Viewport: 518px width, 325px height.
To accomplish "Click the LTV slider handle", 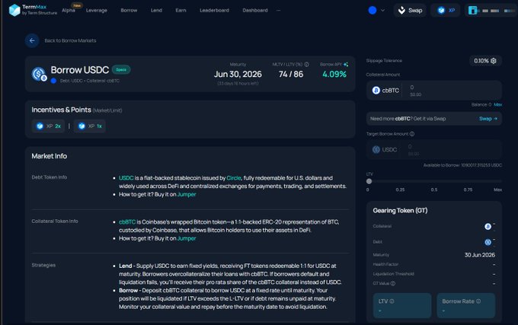I will pos(369,181).
